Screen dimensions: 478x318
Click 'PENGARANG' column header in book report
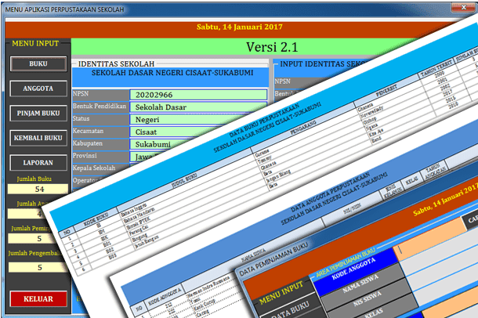click(302, 128)
